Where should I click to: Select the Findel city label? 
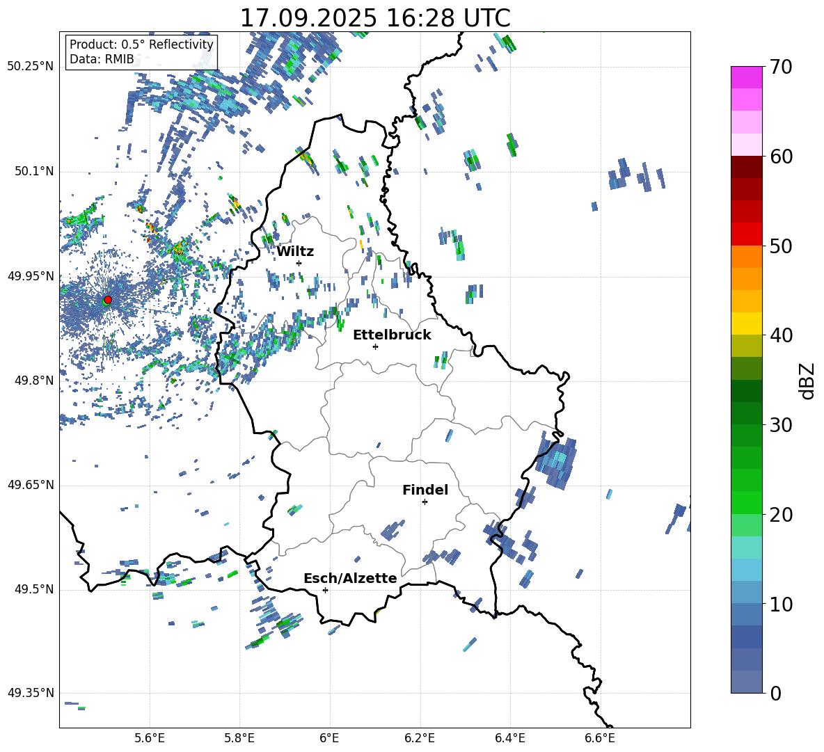[425, 490]
